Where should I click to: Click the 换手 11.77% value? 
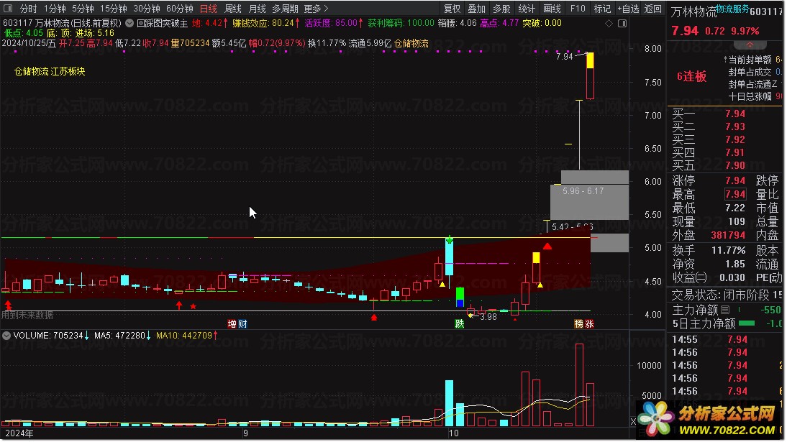pos(728,250)
